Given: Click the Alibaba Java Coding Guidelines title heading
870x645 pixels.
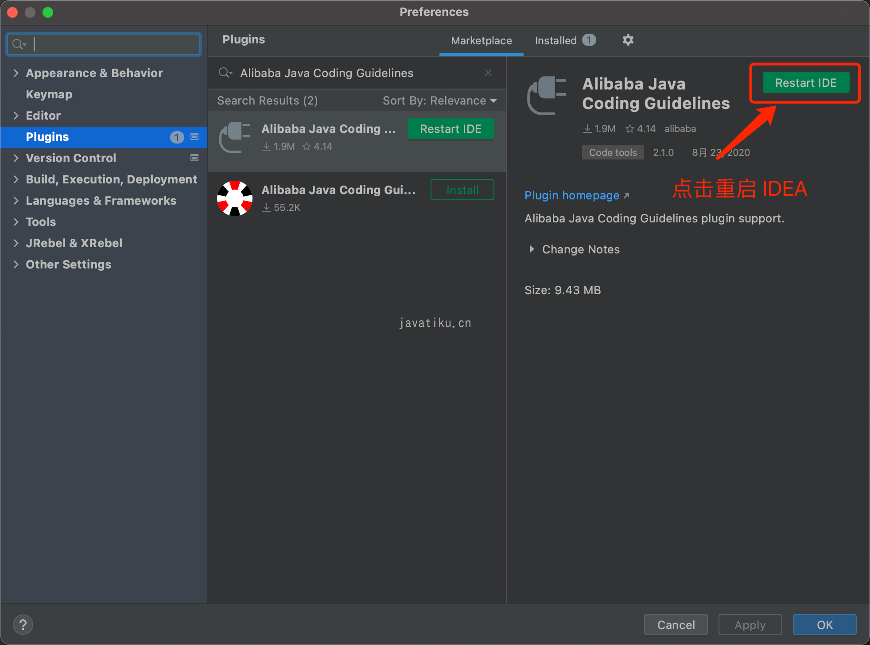Looking at the screenshot, I should [x=656, y=93].
